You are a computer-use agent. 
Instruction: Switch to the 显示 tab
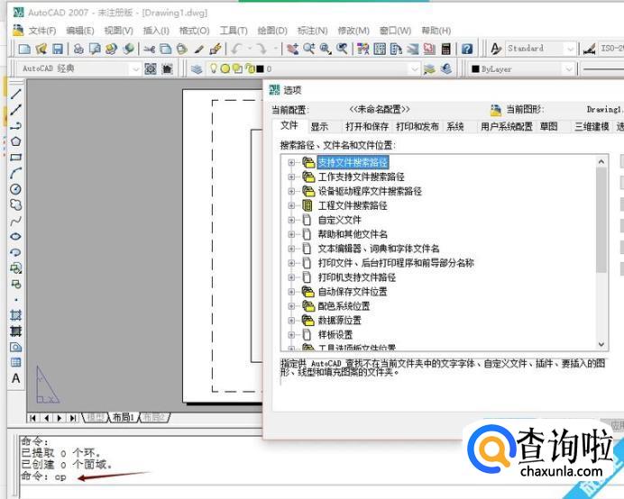[319, 127]
